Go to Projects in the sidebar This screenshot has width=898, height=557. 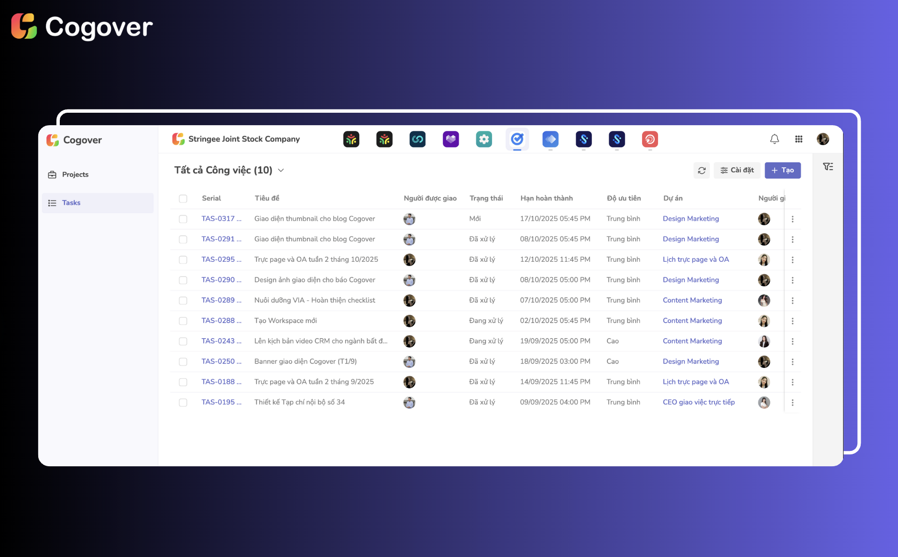tap(75, 175)
